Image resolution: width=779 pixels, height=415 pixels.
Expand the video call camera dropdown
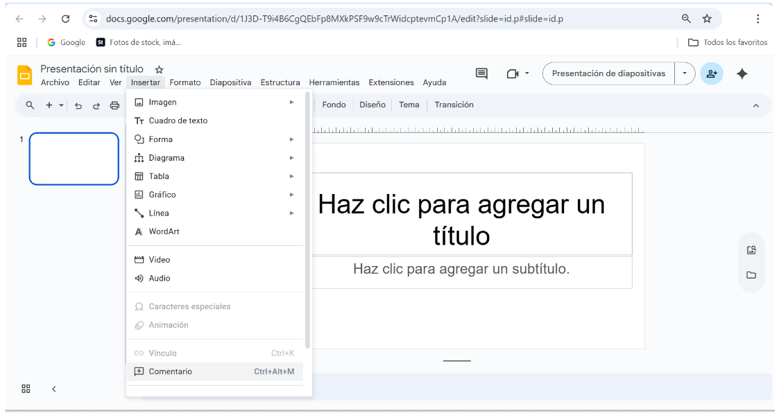[527, 73]
